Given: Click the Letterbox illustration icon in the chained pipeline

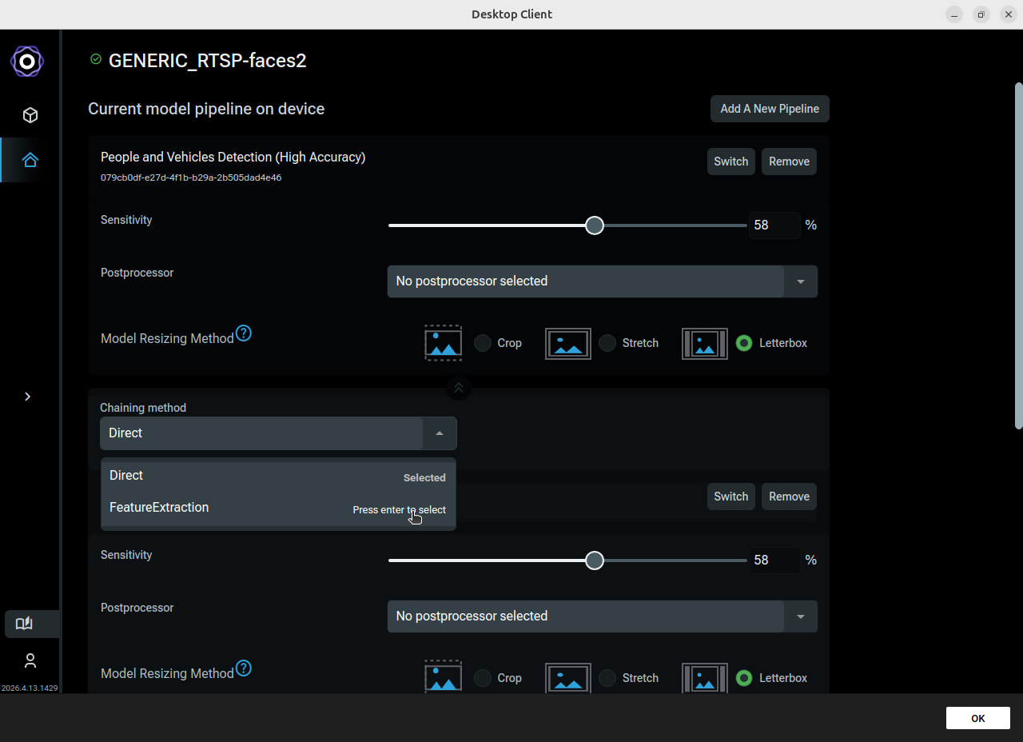Looking at the screenshot, I should [x=705, y=678].
